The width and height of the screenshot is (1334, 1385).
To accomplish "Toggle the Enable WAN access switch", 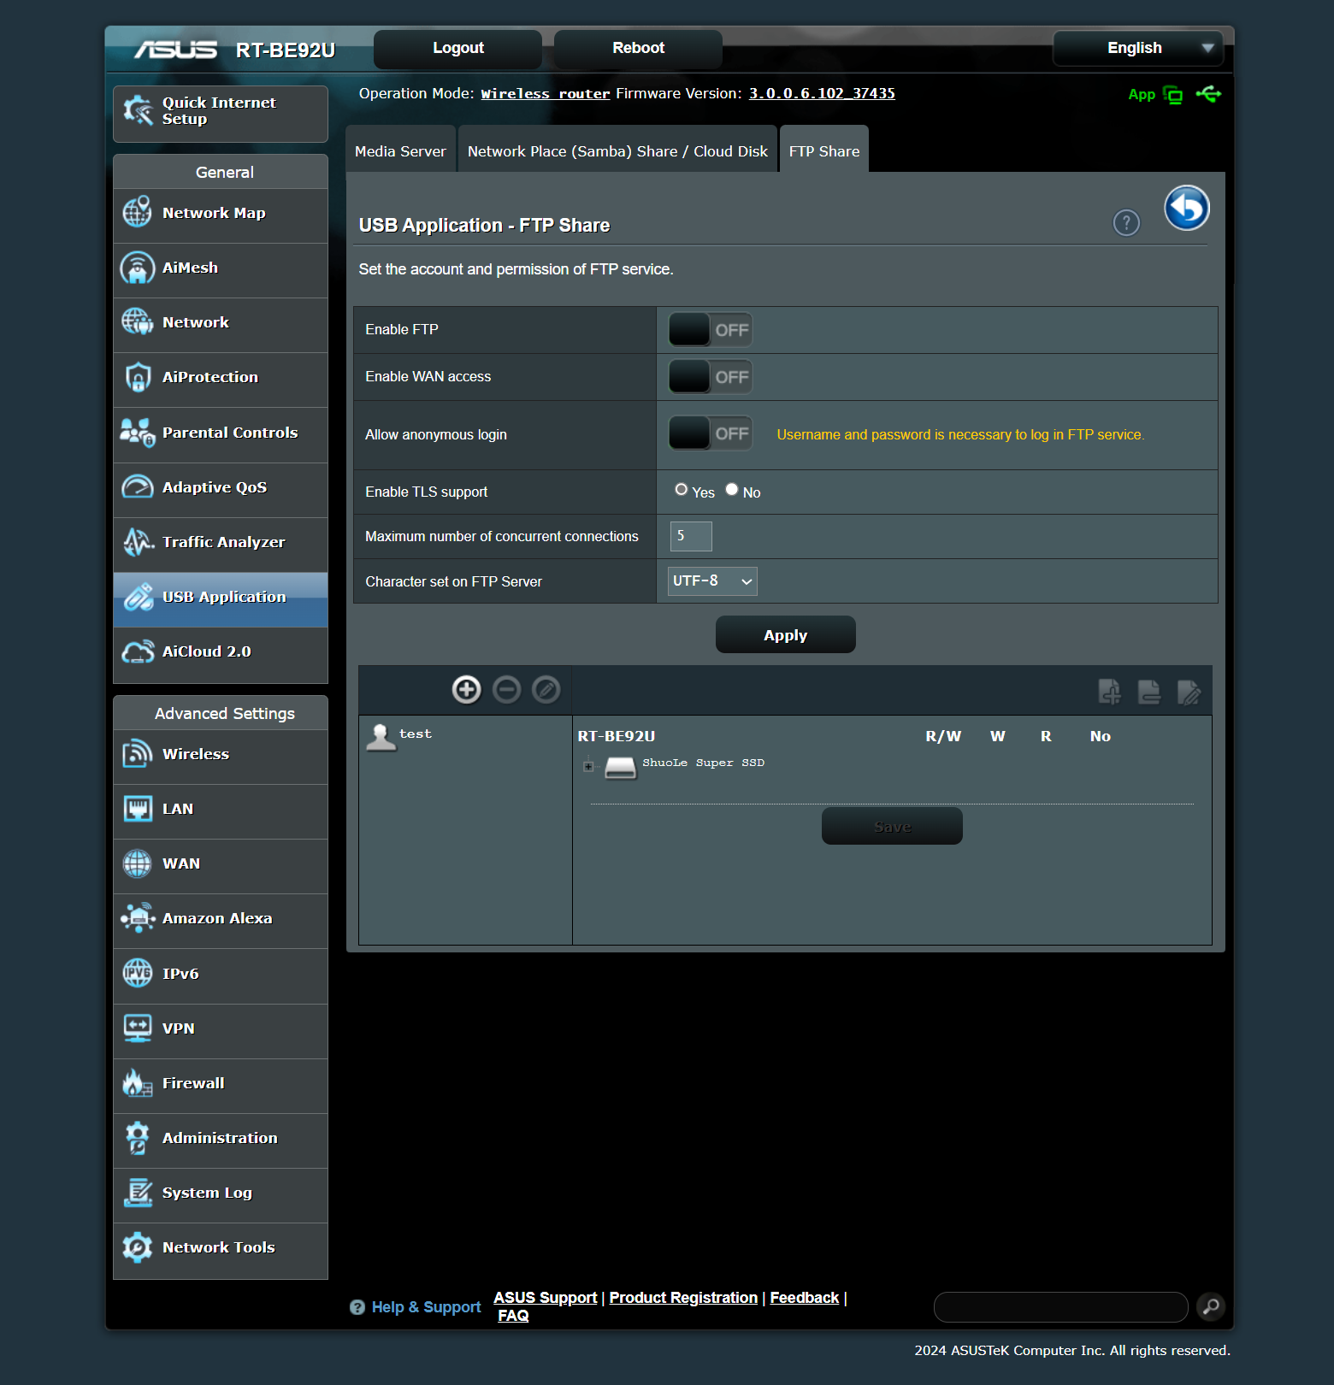I will 710,377.
